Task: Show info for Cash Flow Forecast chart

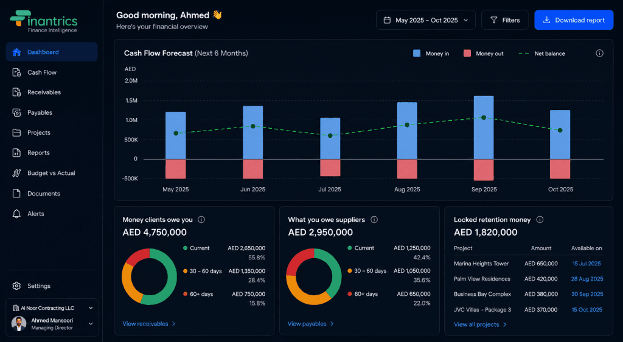Action: coord(599,53)
